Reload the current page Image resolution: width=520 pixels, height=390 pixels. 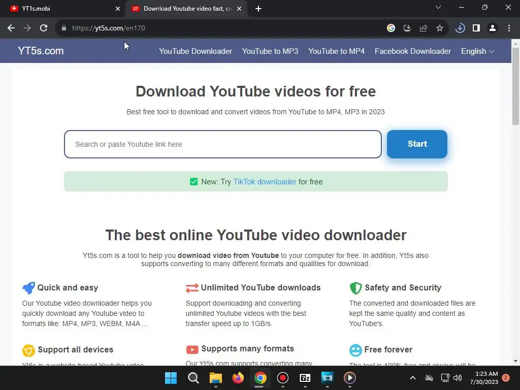[x=44, y=28]
